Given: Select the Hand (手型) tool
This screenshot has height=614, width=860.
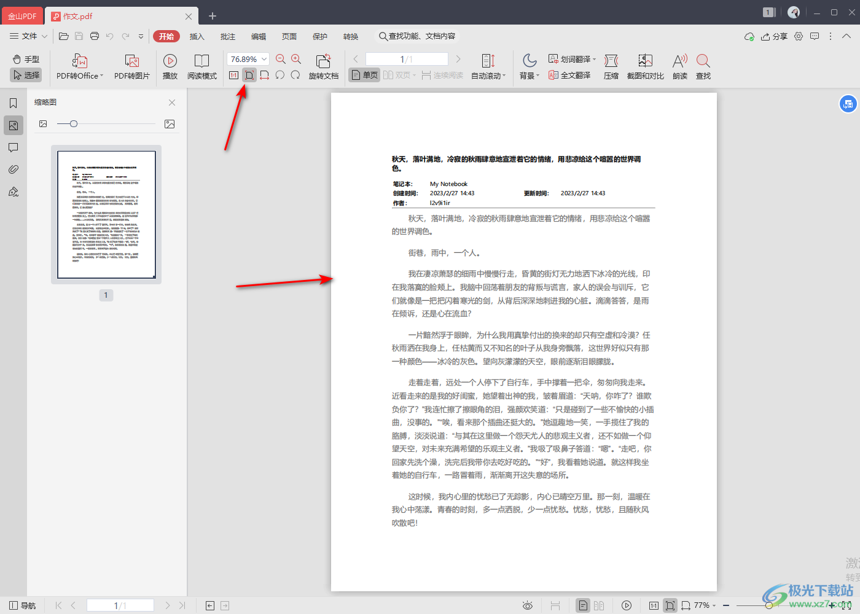Looking at the screenshot, I should click(26, 59).
